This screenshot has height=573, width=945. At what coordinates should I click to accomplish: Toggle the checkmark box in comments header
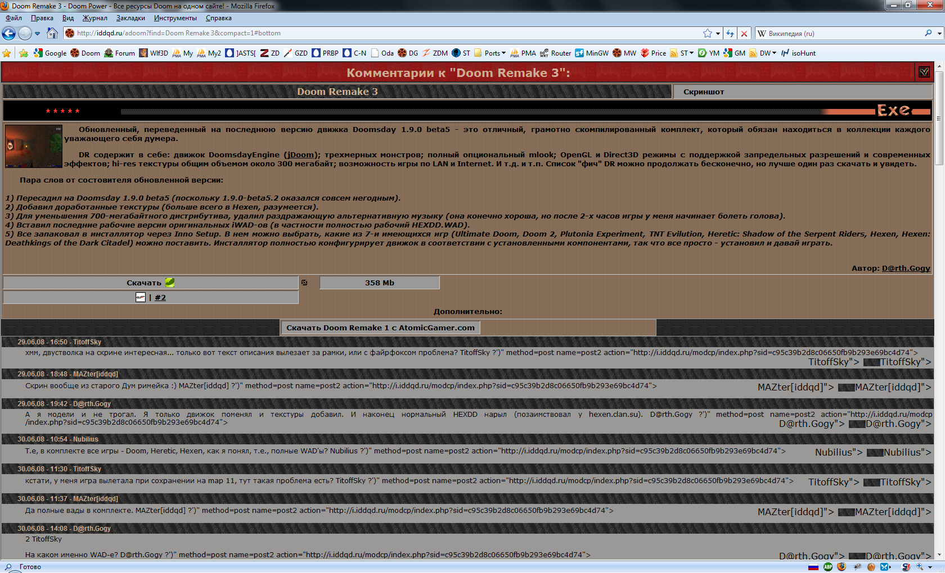pos(924,72)
